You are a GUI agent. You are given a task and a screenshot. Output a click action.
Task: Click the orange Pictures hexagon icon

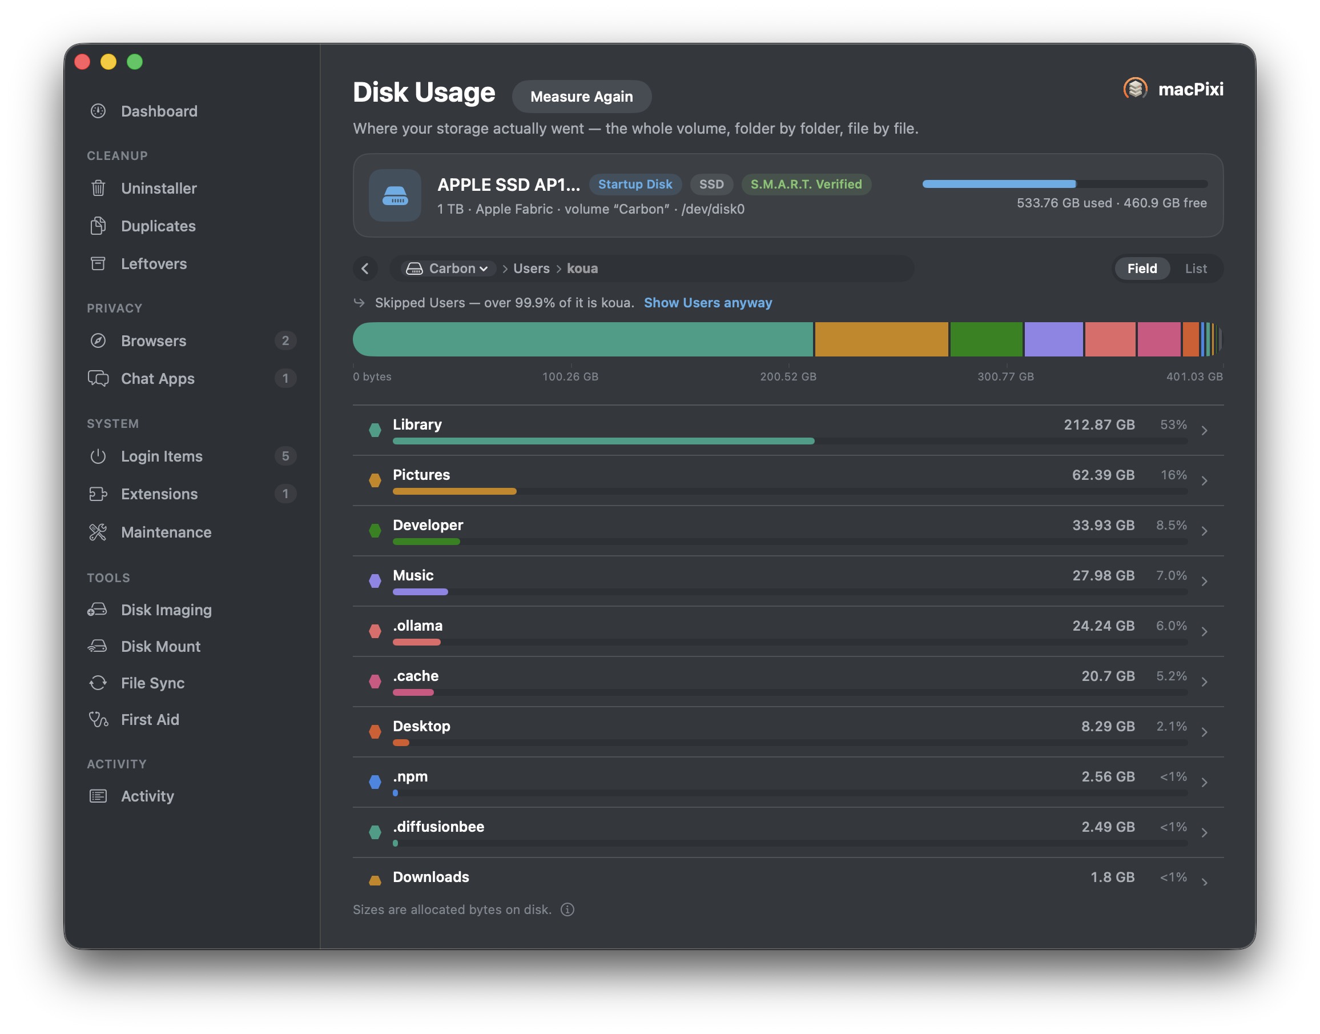point(375,480)
